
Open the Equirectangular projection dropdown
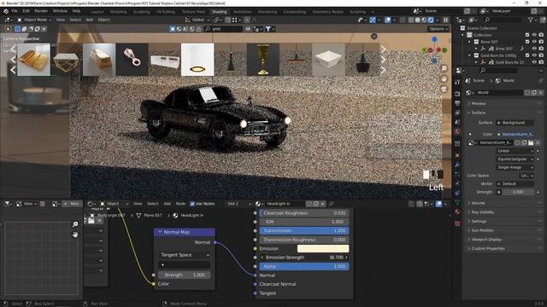click(515, 159)
